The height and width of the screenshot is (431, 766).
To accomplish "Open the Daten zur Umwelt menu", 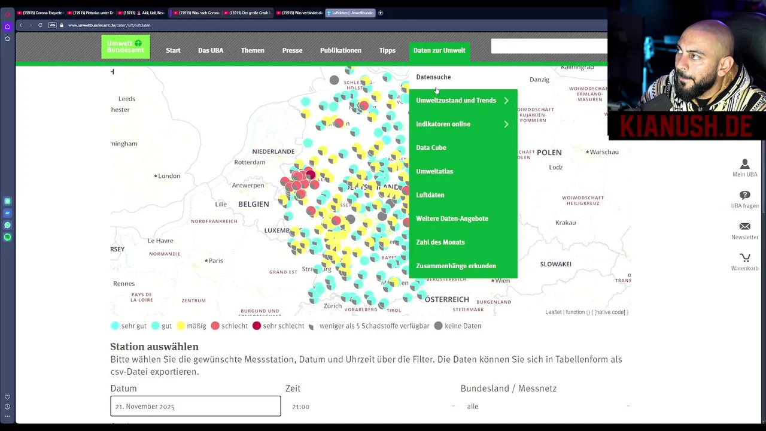I will coord(439,50).
